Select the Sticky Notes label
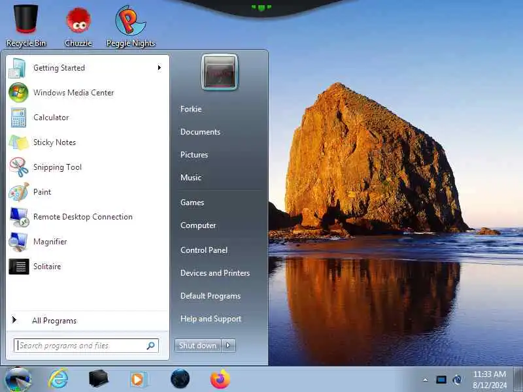Viewport: 523px width, 392px height. 54,142
